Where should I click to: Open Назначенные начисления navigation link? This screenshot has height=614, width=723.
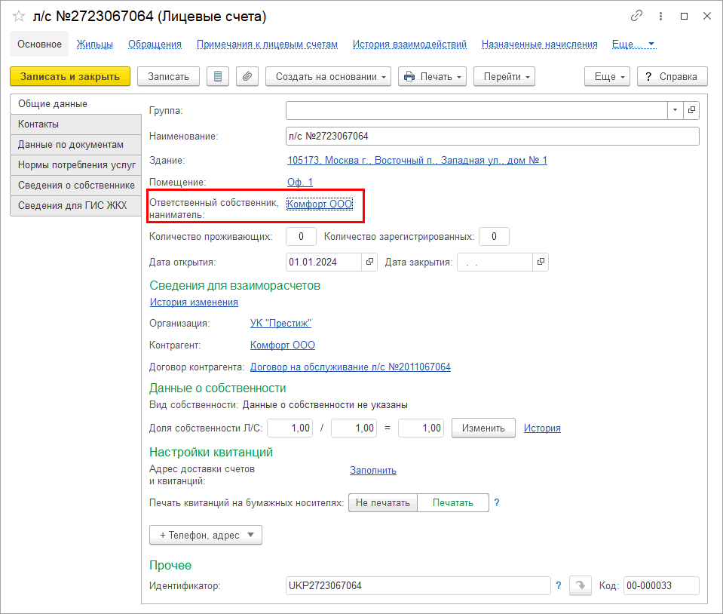point(540,45)
